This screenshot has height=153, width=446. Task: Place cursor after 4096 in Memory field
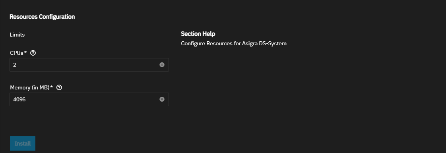coord(26,99)
